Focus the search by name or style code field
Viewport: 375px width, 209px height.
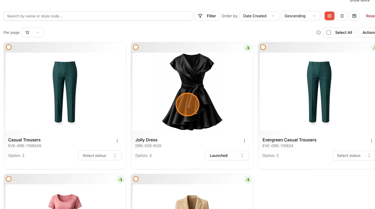98,16
